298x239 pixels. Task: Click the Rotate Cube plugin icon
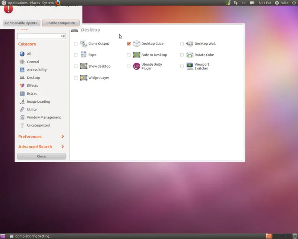[190, 55]
